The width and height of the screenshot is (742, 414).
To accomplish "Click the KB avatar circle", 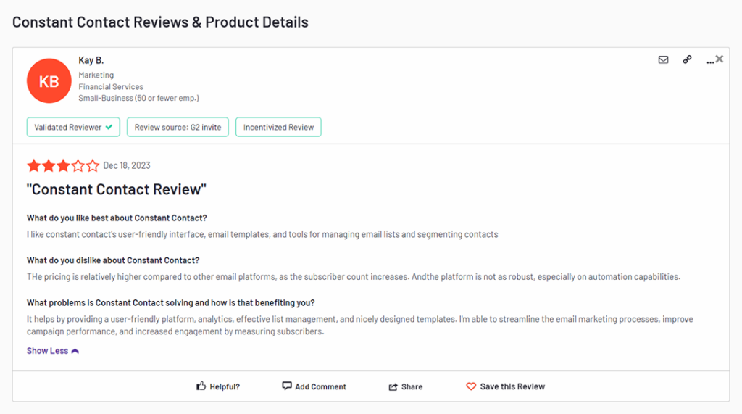I will 49,81.
